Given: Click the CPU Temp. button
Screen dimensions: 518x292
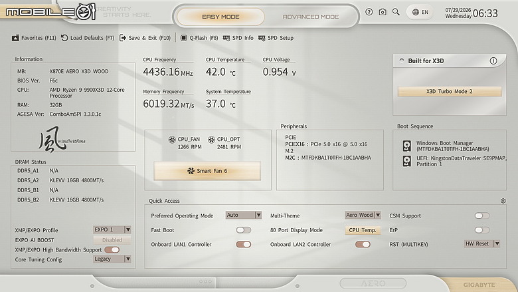Looking at the screenshot, I should [363, 230].
